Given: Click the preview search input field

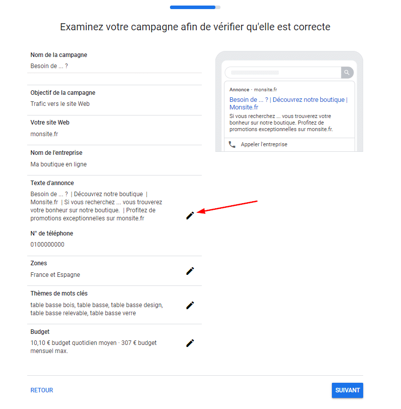Looking at the screenshot, I should pyautogui.click(x=282, y=73).
